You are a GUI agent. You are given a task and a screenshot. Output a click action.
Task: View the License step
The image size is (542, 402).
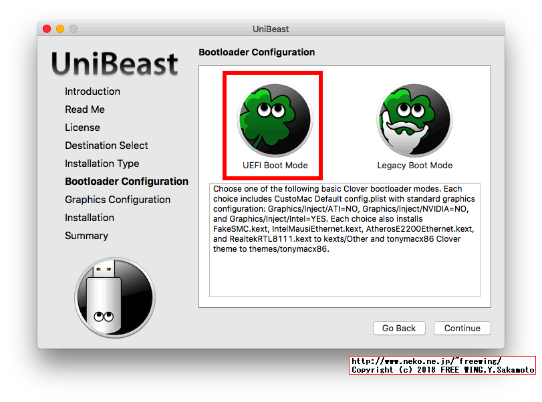click(82, 128)
